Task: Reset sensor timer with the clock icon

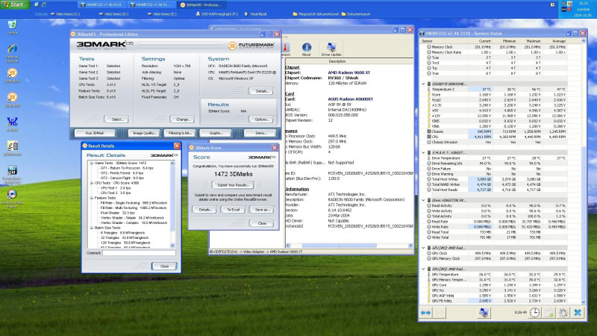Action: click(x=534, y=313)
